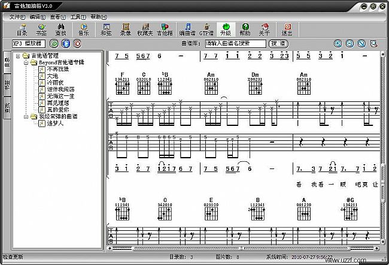Open 帮助 help from the toolbar
The height and width of the screenshot is (265, 389).
click(245, 29)
